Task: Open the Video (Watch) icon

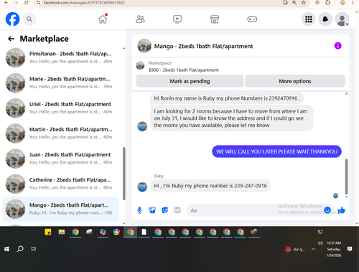Action: tap(177, 19)
